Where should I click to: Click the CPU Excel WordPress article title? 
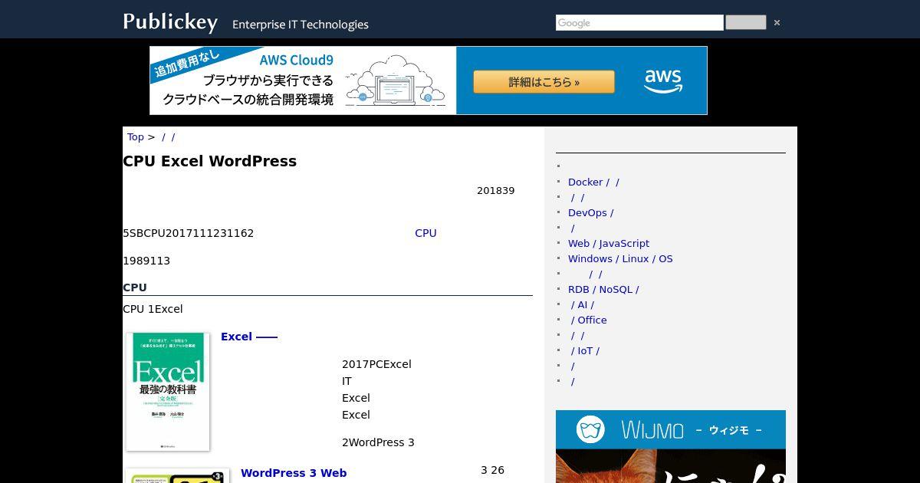click(210, 161)
